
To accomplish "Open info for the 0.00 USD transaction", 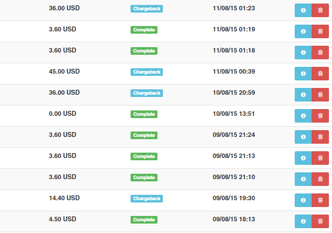I will [x=303, y=116].
